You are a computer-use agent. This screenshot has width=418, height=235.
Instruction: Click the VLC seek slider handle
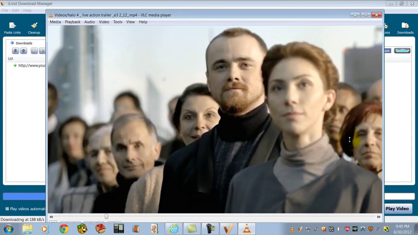coord(106,217)
